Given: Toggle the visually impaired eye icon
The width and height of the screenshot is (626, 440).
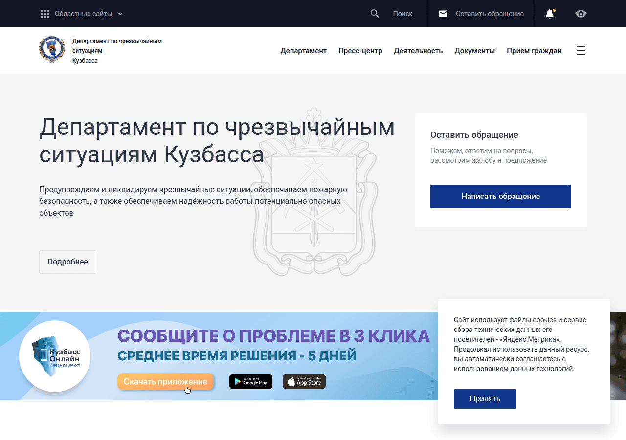Looking at the screenshot, I should 581,14.
